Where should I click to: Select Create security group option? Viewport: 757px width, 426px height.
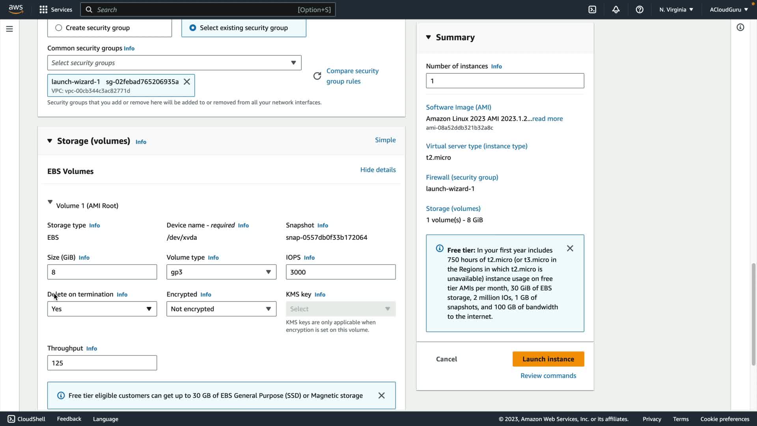point(59,28)
